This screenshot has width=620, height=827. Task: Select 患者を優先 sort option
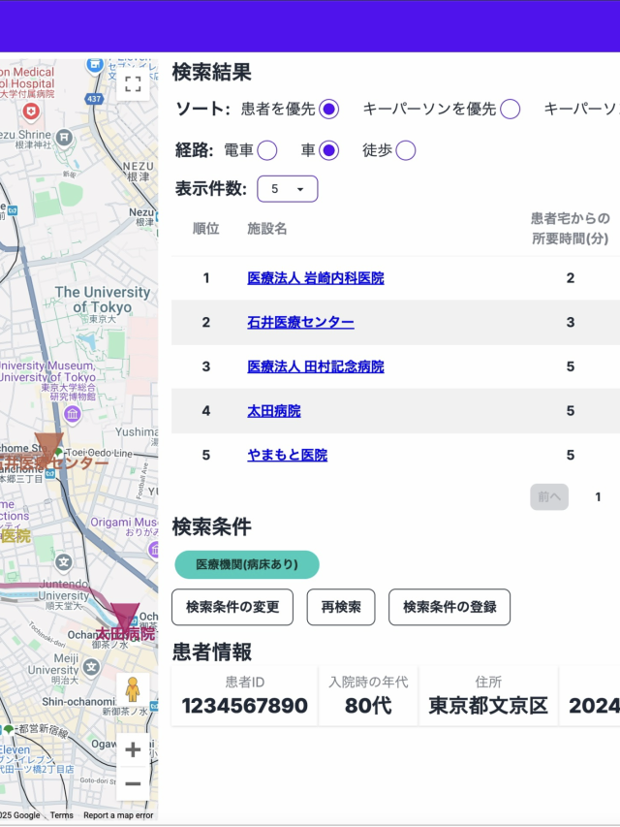pyautogui.click(x=328, y=109)
